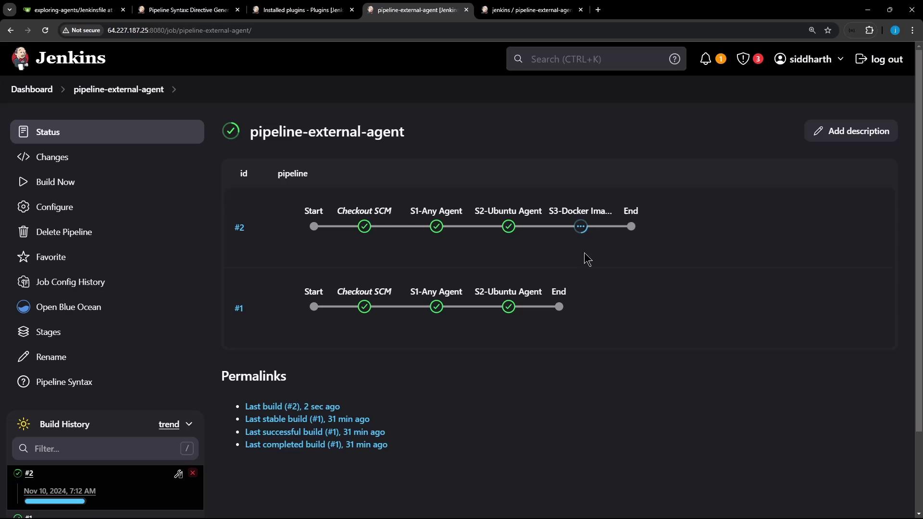Click search help question mark icon
This screenshot has height=519, width=923.
[x=674, y=59]
